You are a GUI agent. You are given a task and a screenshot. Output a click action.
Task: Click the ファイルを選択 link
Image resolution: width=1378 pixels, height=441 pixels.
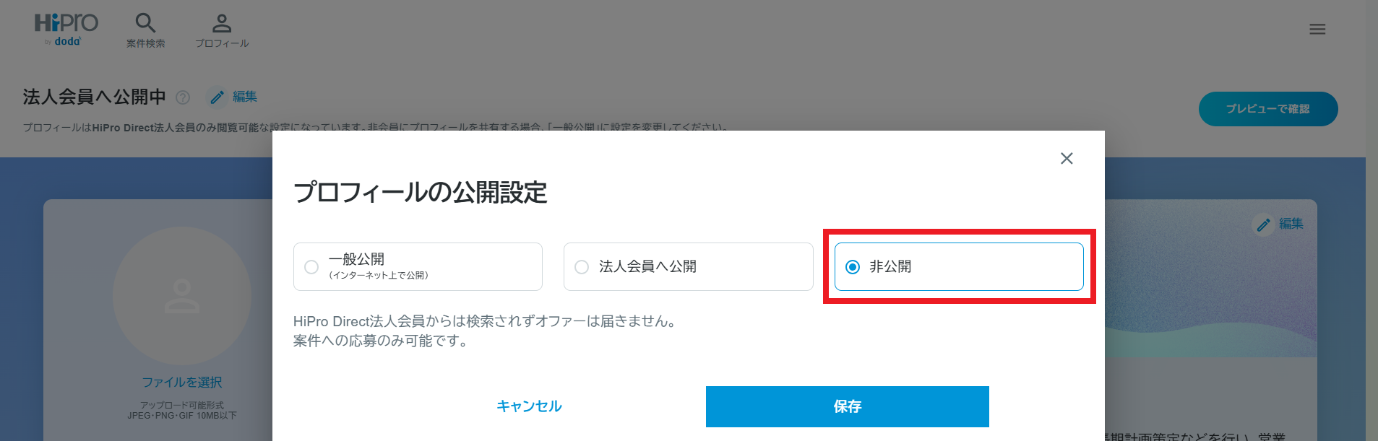pyautogui.click(x=182, y=382)
